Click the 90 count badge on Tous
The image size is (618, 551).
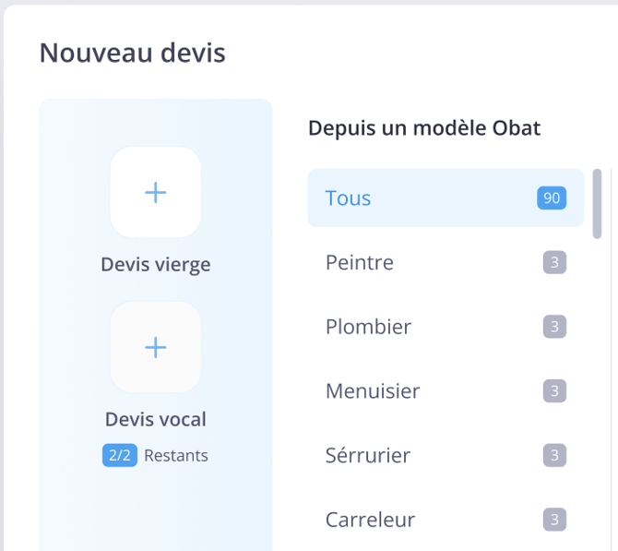tap(552, 198)
